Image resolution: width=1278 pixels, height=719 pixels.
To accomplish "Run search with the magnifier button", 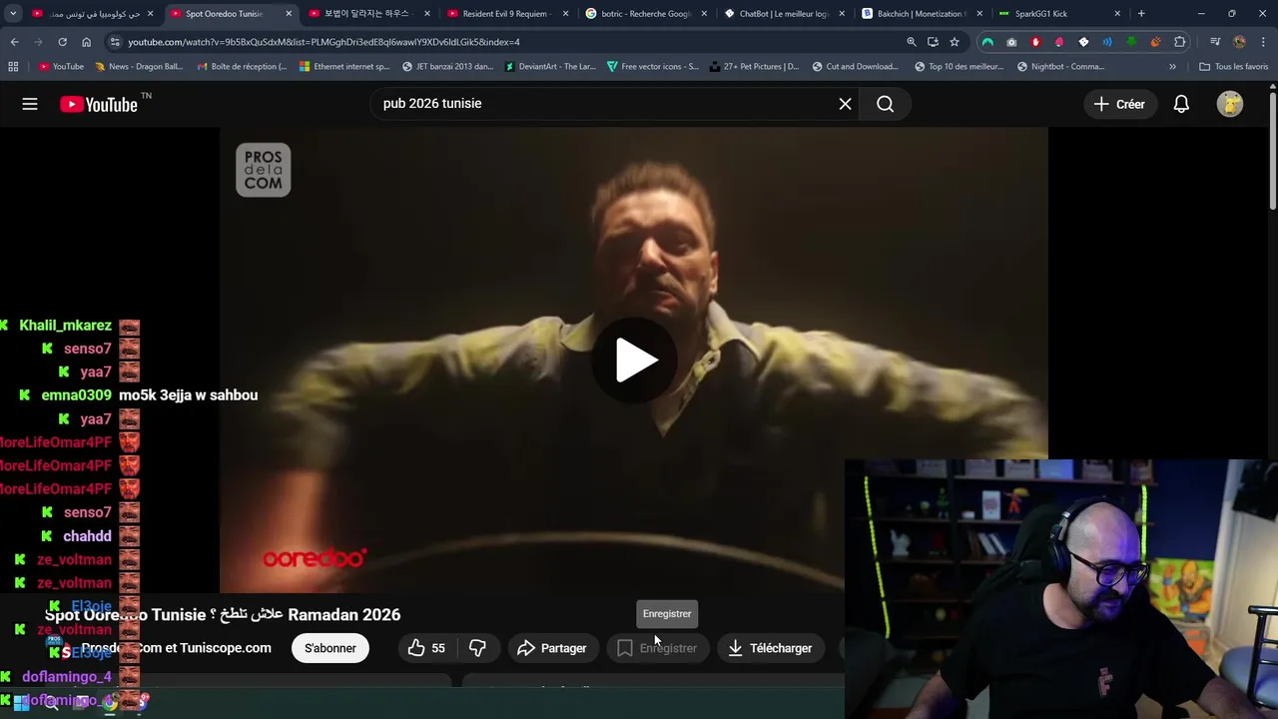I will [885, 104].
